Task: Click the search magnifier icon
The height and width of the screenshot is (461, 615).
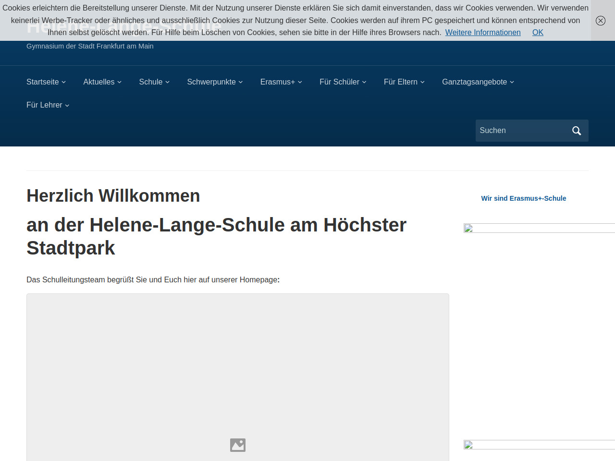Action: 577,131
